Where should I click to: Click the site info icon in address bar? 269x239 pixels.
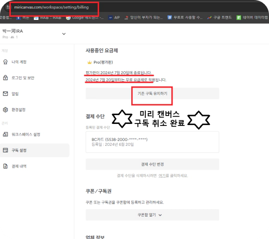pos(8,7)
